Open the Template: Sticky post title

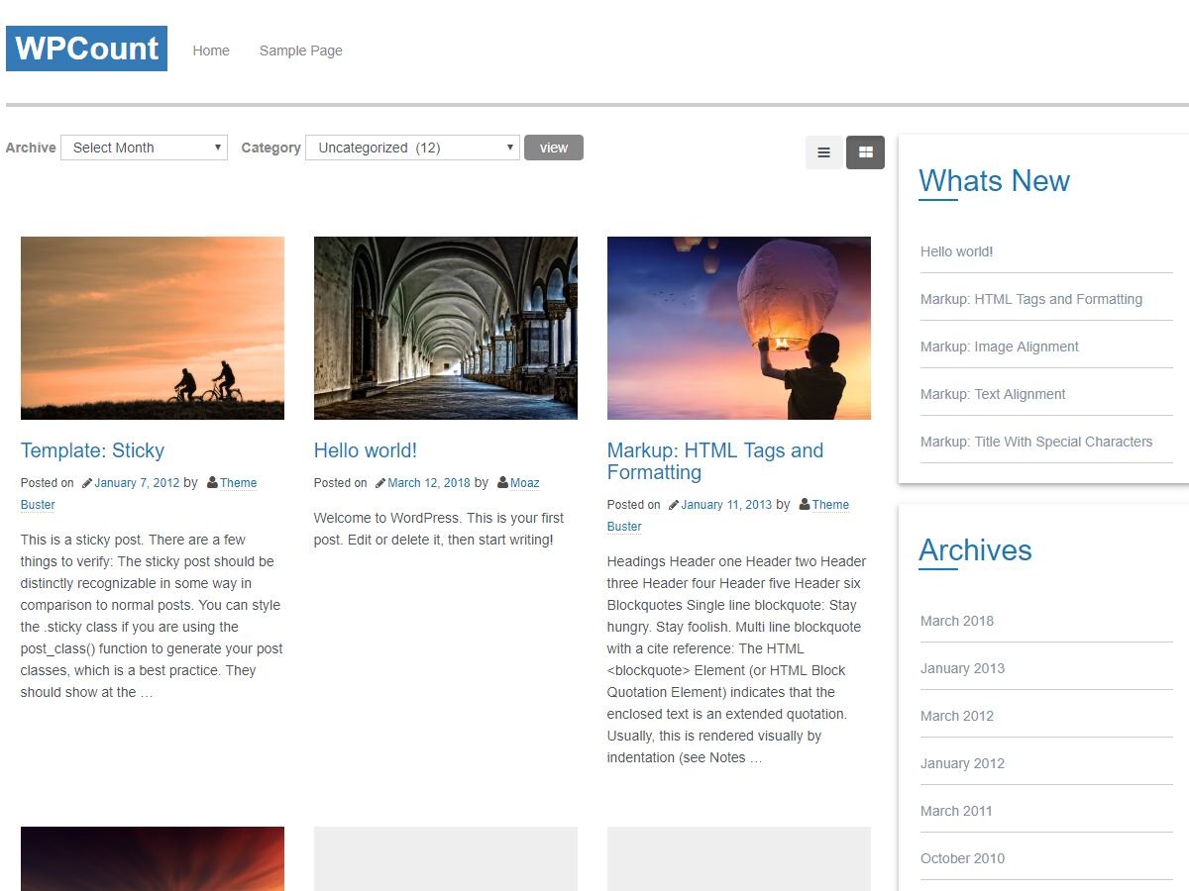tap(92, 450)
